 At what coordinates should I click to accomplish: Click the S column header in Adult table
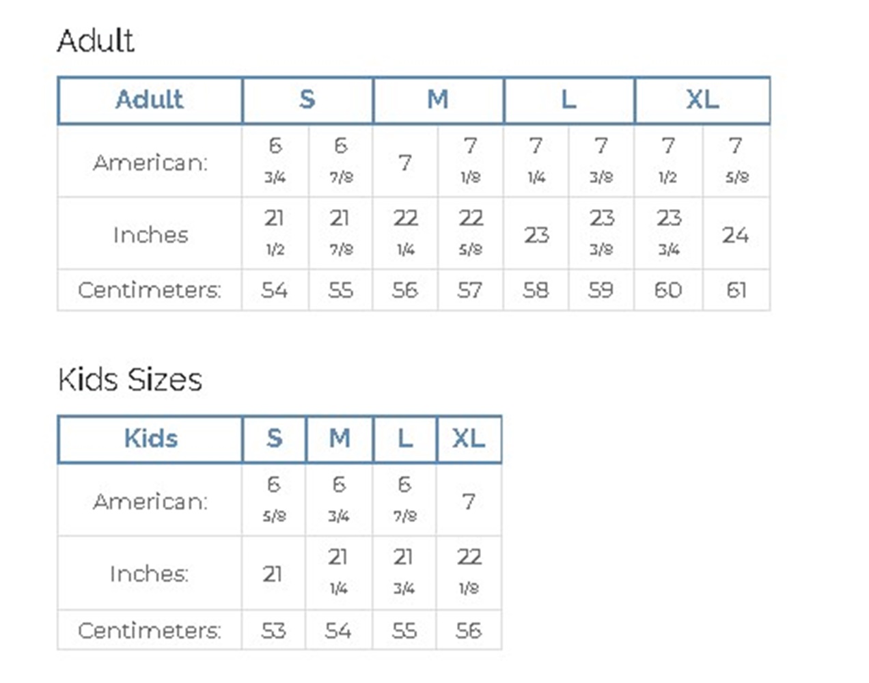click(x=307, y=100)
